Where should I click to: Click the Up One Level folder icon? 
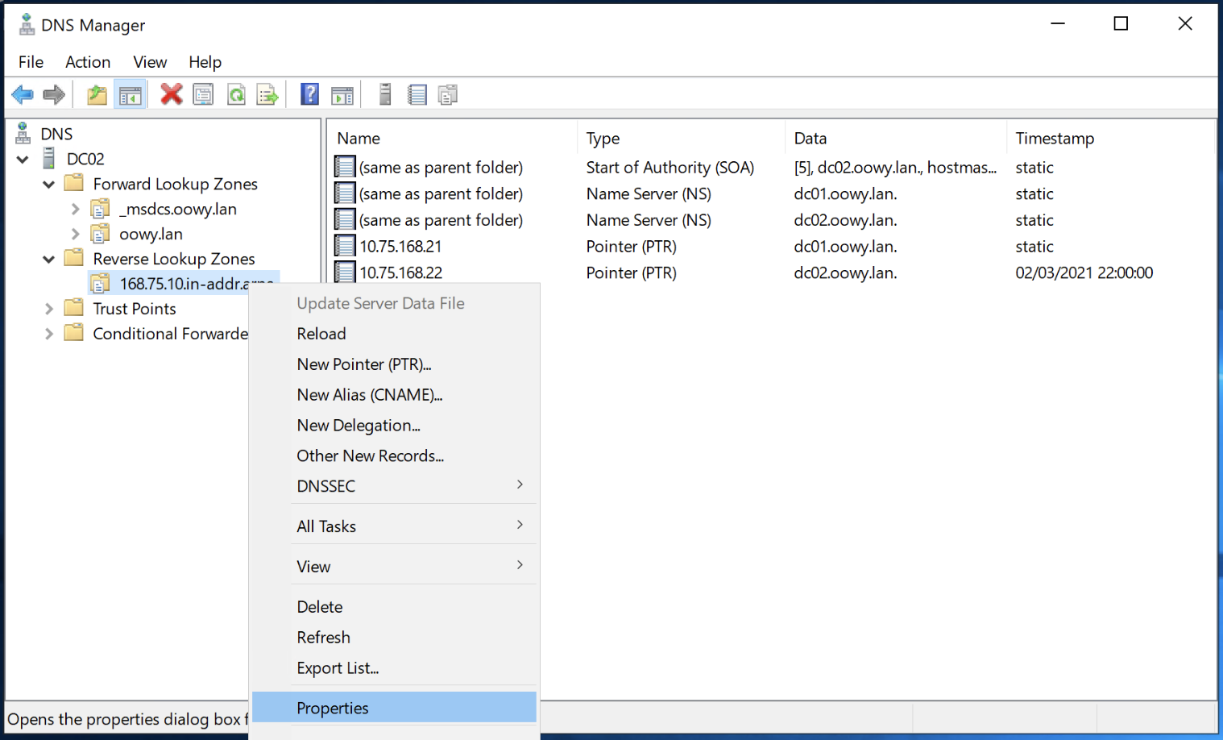coord(97,95)
